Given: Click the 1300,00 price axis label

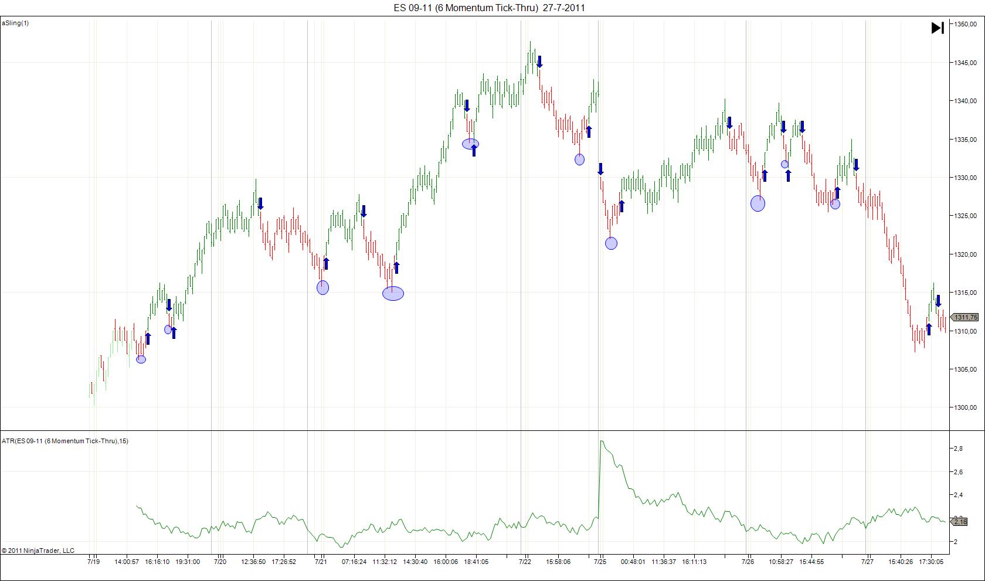Looking at the screenshot, I should pyautogui.click(x=965, y=407).
